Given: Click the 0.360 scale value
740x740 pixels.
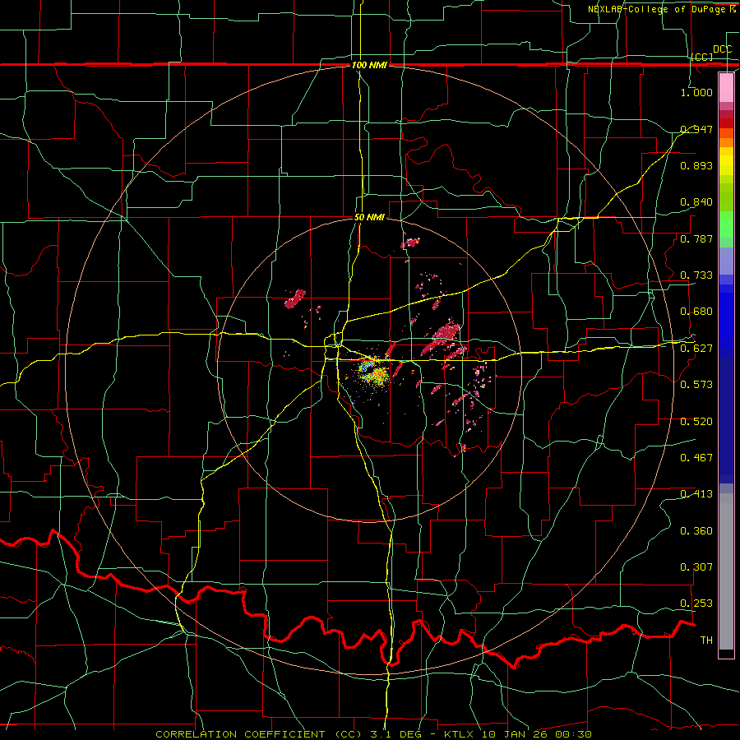Looking at the screenshot, I should pyautogui.click(x=696, y=531).
